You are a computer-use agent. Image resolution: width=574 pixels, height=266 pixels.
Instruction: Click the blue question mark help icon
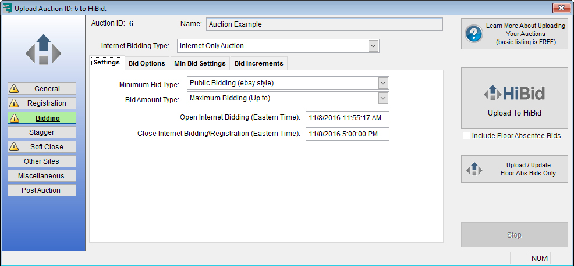(x=473, y=34)
